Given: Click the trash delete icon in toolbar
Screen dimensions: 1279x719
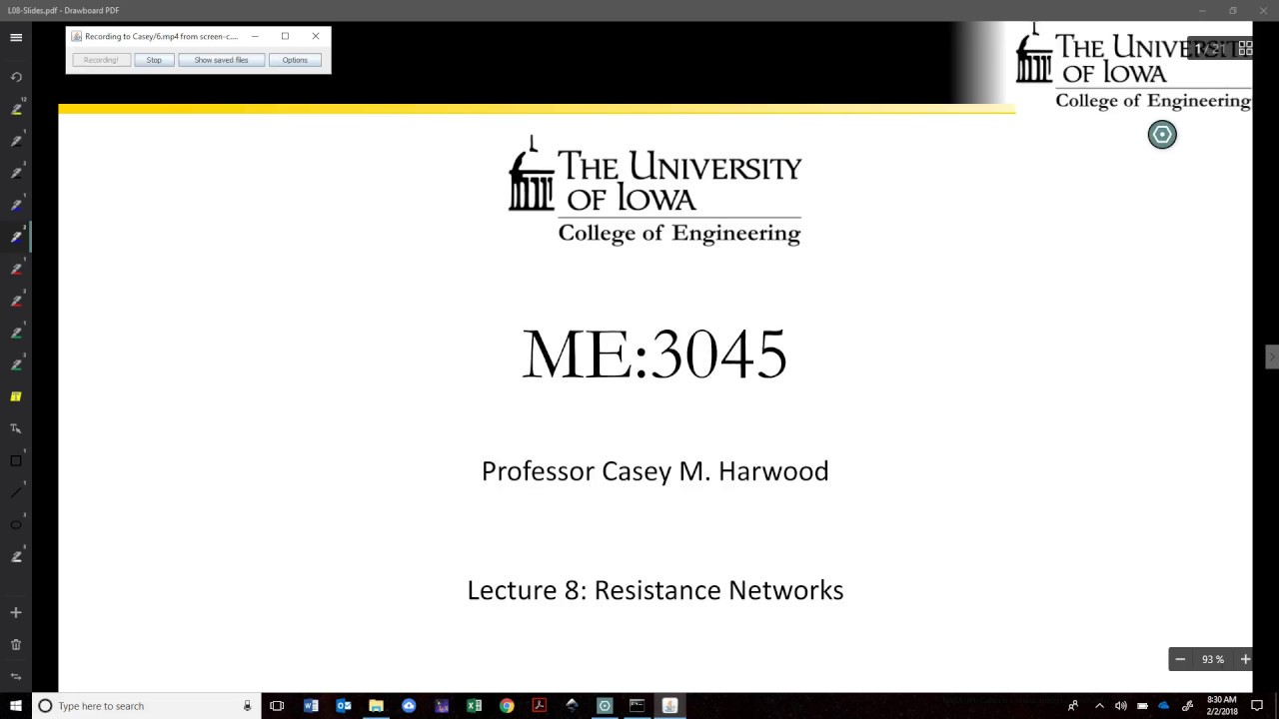Looking at the screenshot, I should pos(16,644).
